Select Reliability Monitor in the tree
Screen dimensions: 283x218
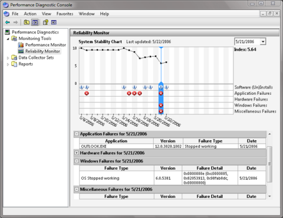42,51
